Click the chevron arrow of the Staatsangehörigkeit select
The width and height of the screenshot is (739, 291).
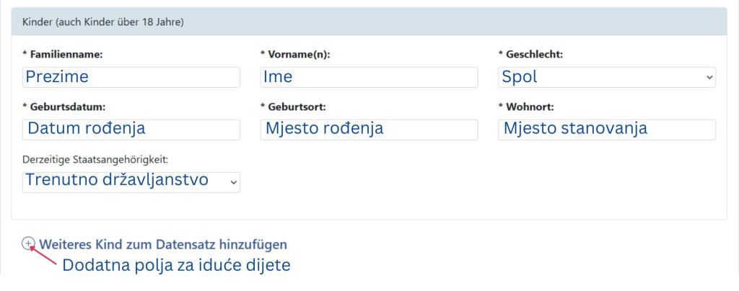pos(232,182)
